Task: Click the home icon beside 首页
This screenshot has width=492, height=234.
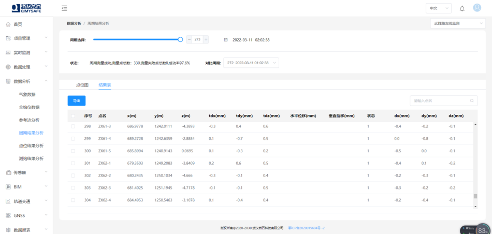Action: [x=8, y=24]
